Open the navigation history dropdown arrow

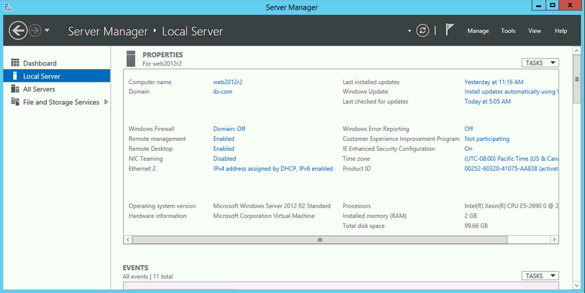(47, 31)
